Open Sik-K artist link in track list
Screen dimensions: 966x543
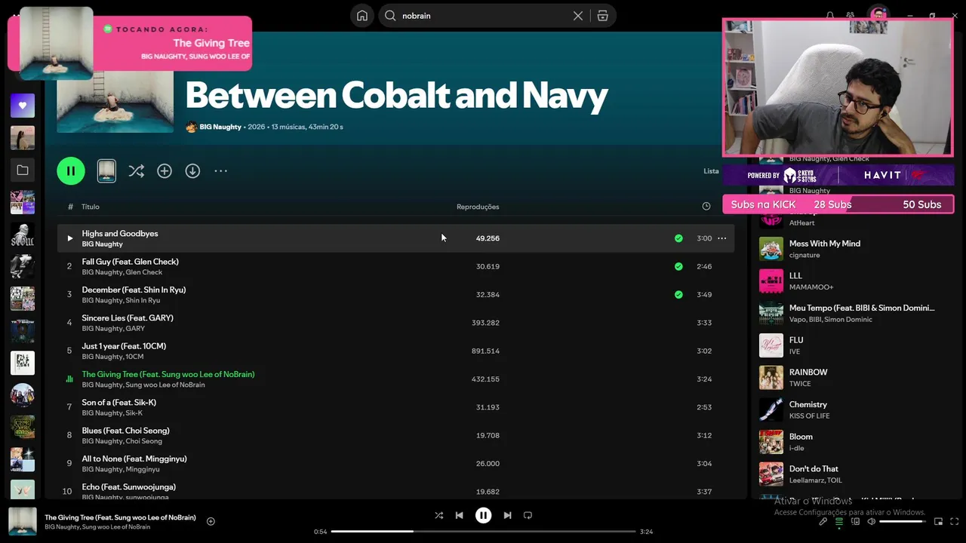pos(134,413)
